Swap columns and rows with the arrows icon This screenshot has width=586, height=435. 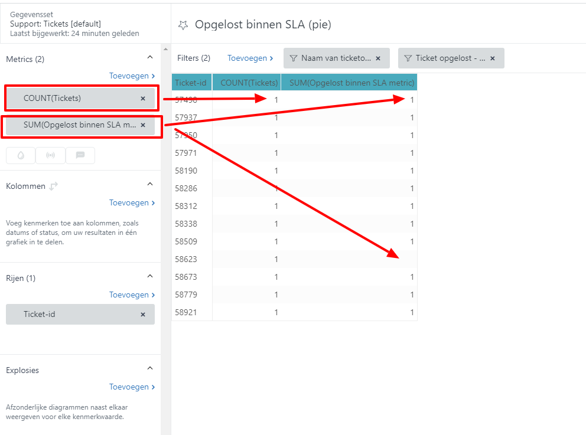point(54,186)
